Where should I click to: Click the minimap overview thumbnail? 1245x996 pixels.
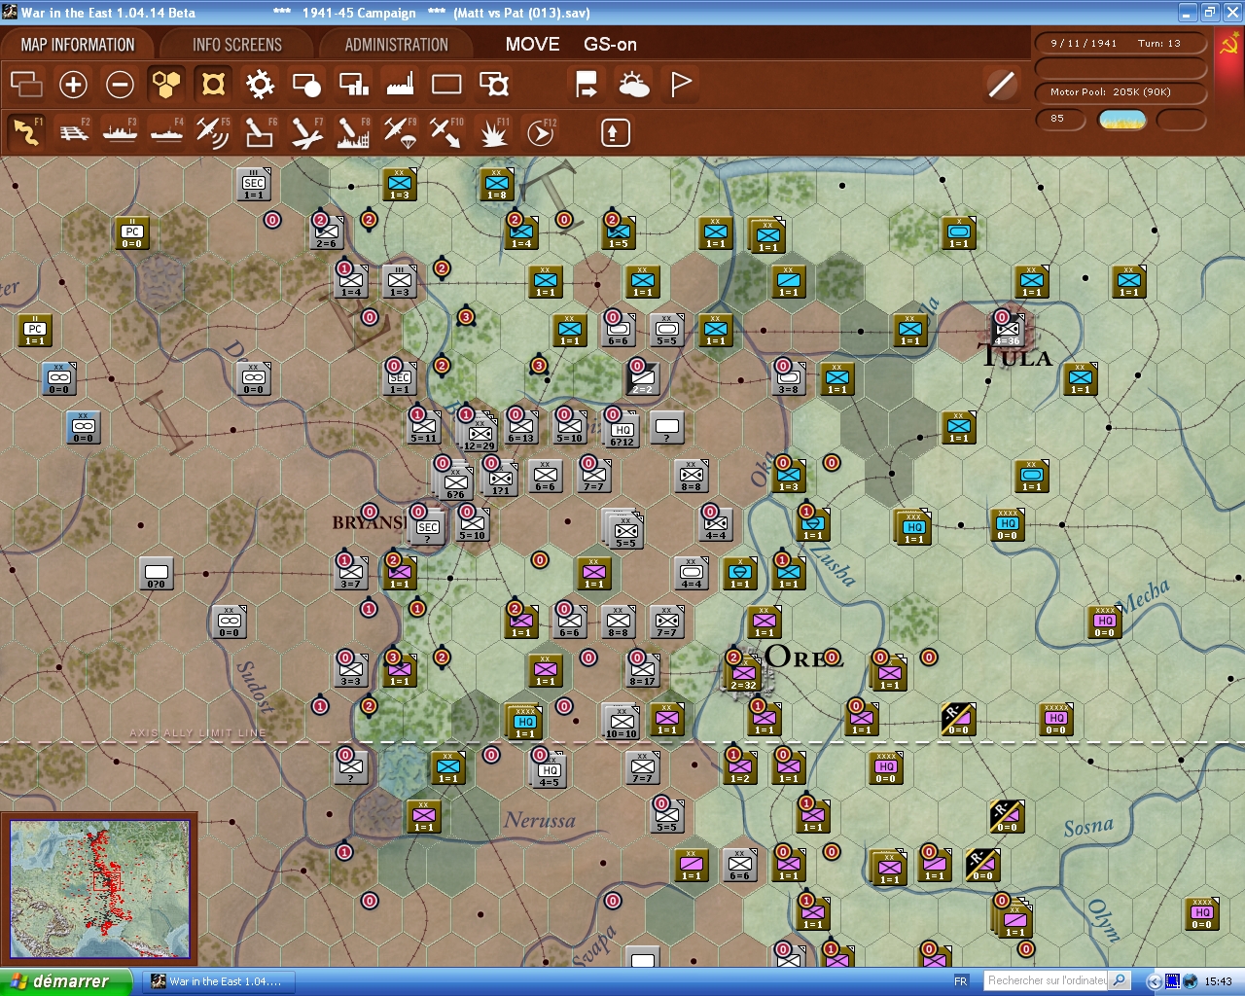pos(99,890)
